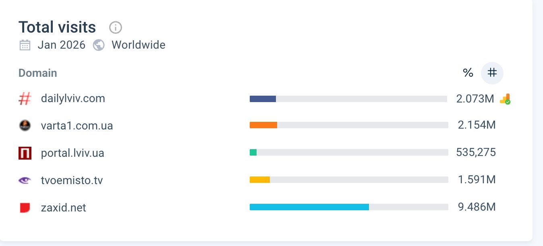The height and width of the screenshot is (246, 543).
Task: Click the 9.486M visits value
Action: (x=477, y=207)
